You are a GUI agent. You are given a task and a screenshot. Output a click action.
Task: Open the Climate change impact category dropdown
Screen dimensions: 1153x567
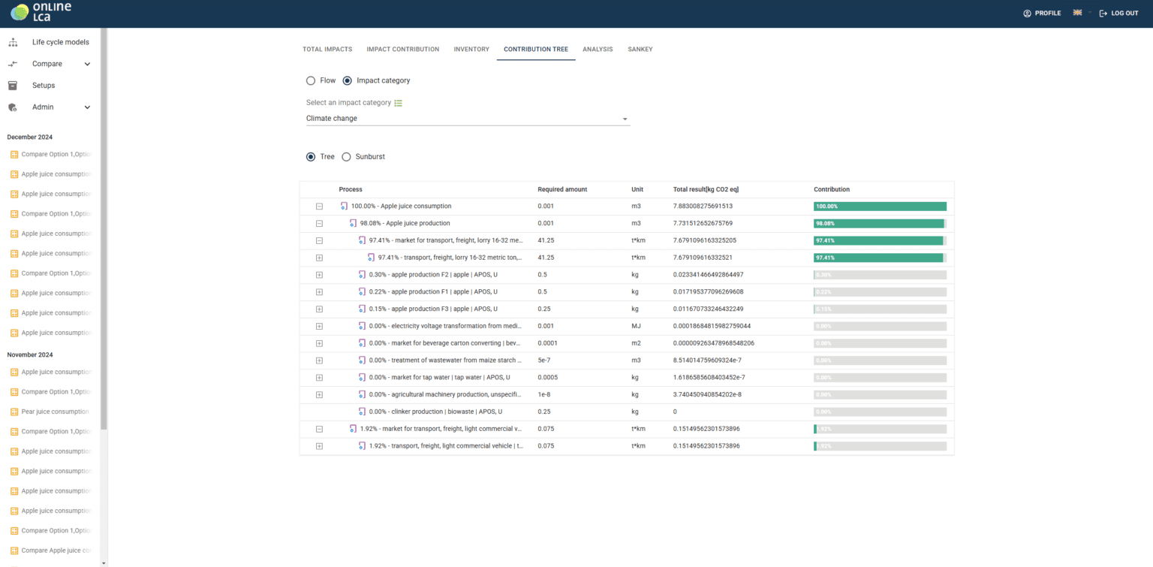tap(468, 119)
